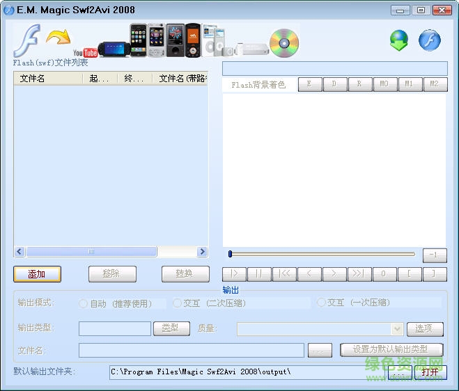
Task: Click the preview position slider handle
Action: tap(231, 254)
